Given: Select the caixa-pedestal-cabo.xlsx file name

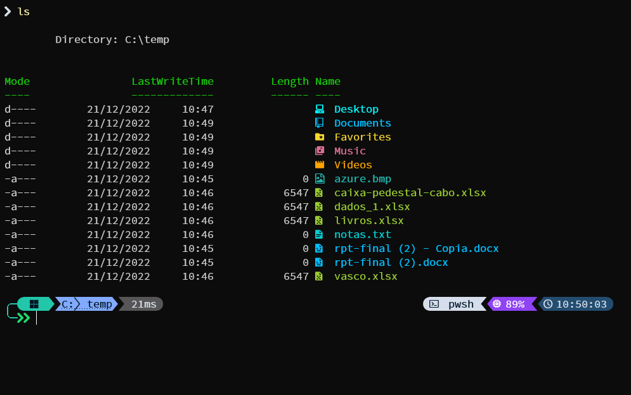Looking at the screenshot, I should pyautogui.click(x=410, y=193).
